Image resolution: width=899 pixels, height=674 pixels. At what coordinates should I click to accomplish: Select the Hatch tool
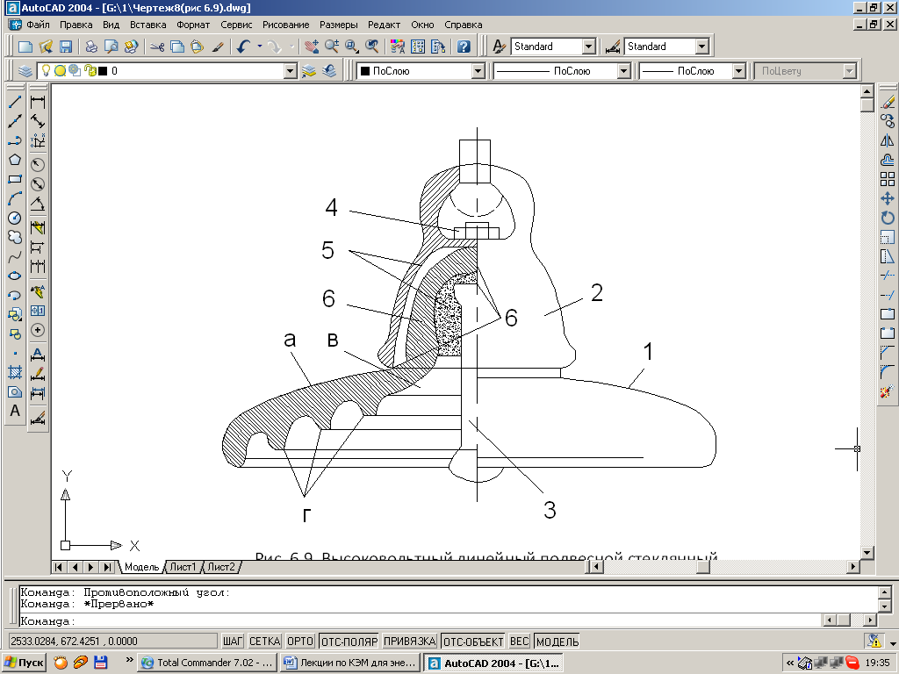15,372
